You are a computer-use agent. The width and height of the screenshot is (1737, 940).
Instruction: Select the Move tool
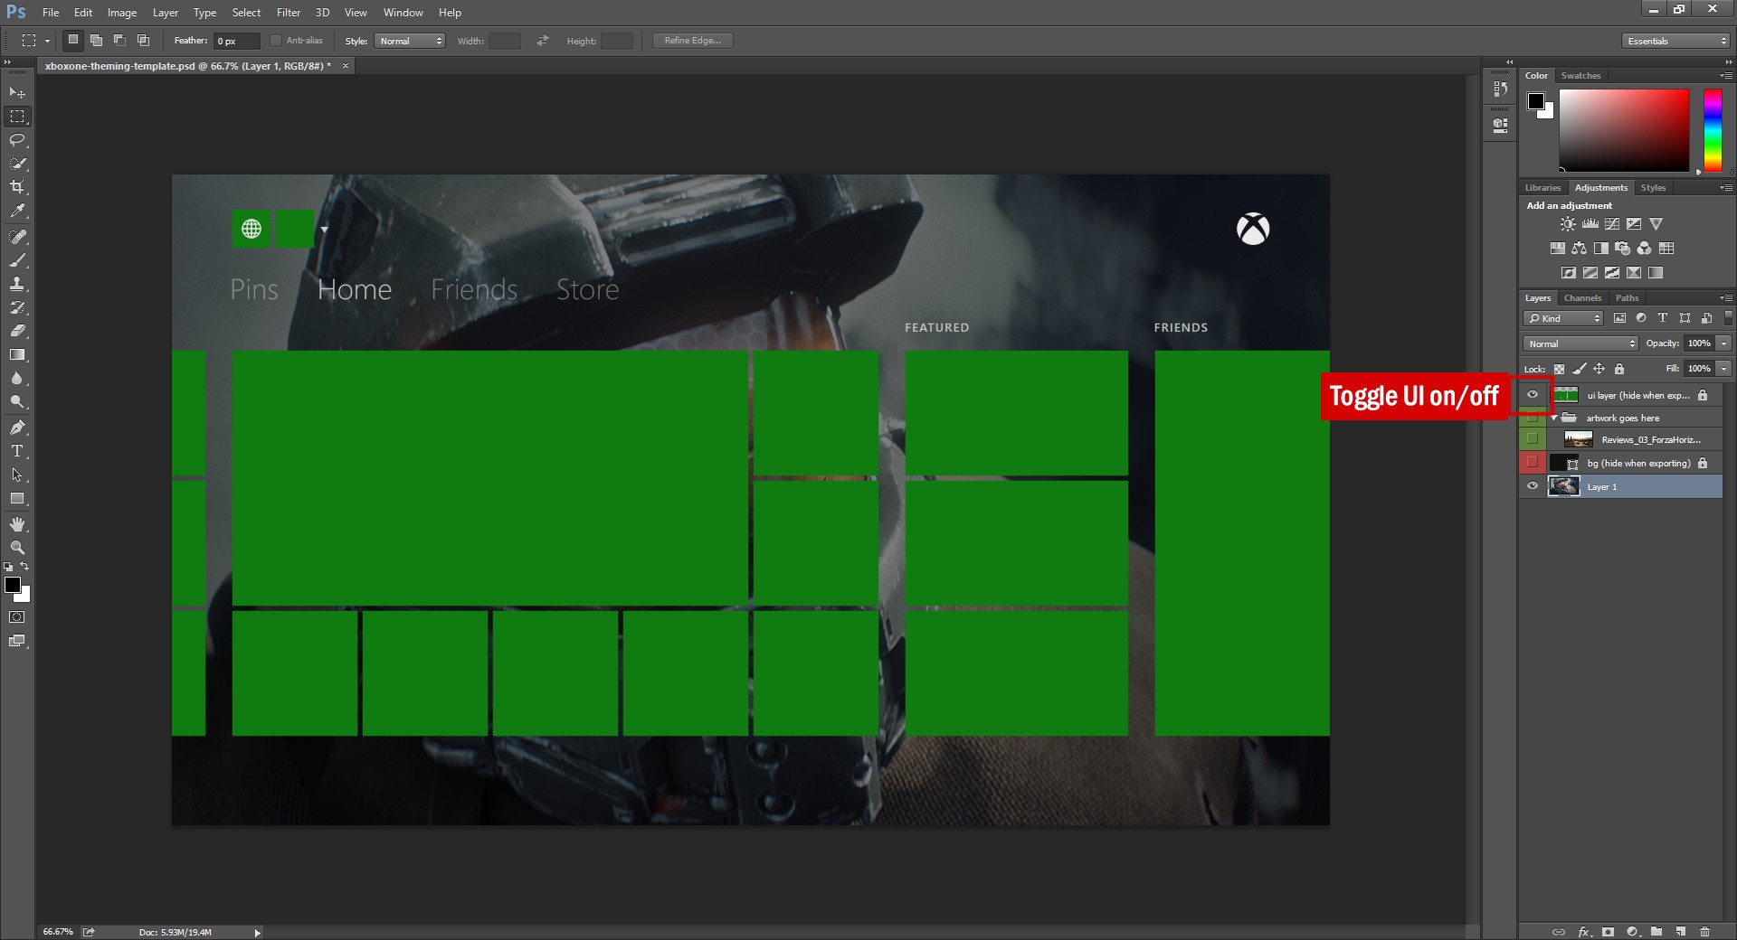point(16,92)
